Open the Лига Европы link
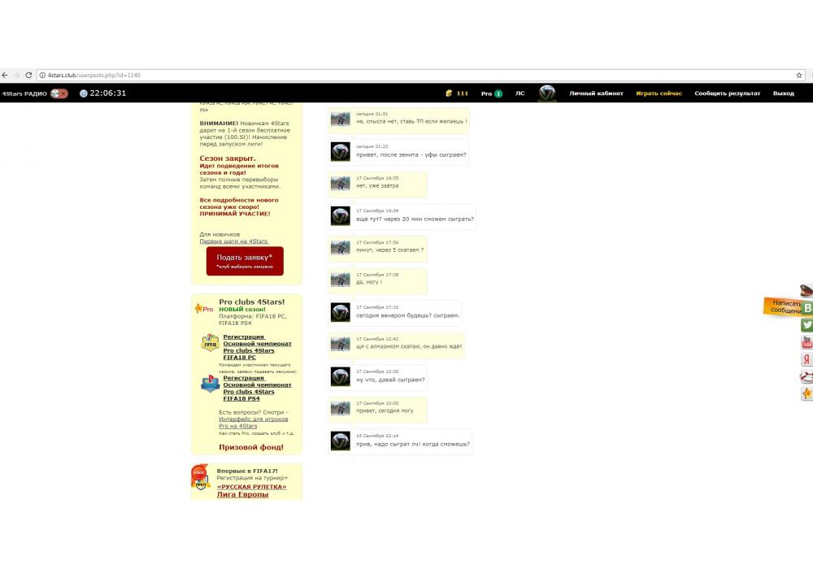This screenshot has width=813, height=569. [242, 494]
